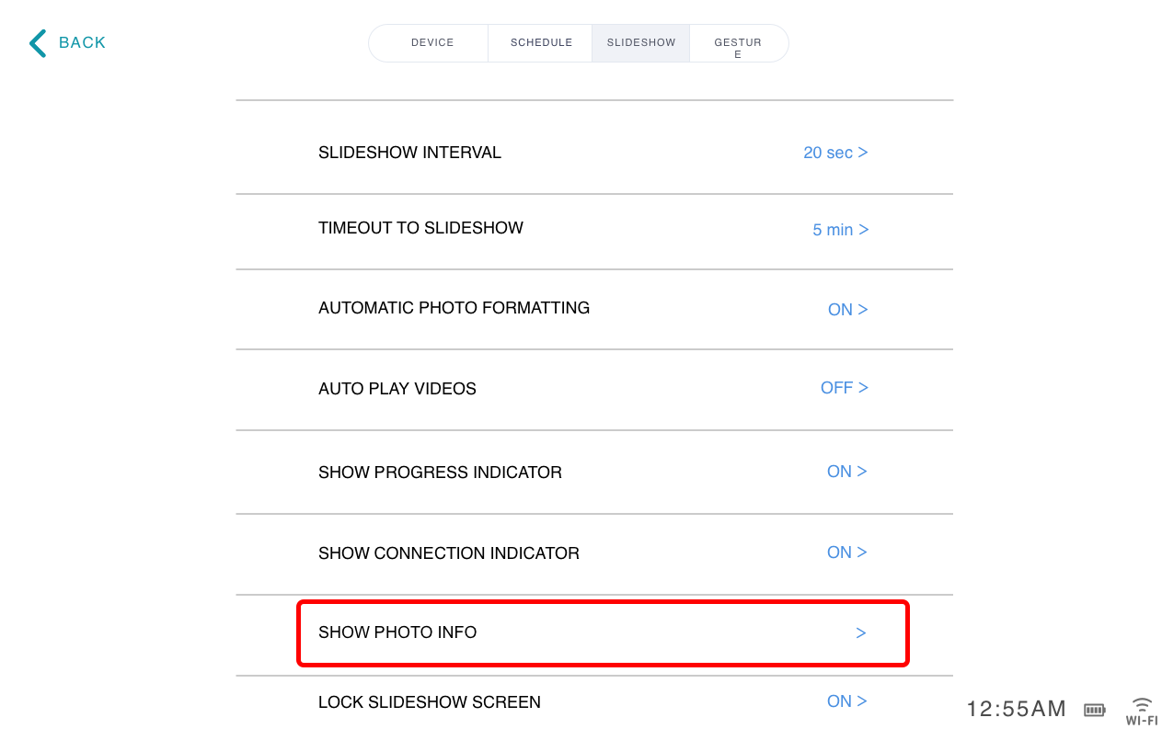Click the battery status icon
1162x729 pixels.
tap(1095, 710)
